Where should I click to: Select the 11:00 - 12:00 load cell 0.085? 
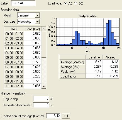pyautogui.click(x=33, y=86)
